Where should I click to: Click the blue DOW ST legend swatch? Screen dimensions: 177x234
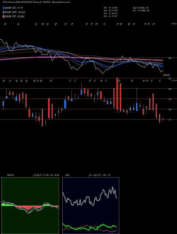coord(4,8)
